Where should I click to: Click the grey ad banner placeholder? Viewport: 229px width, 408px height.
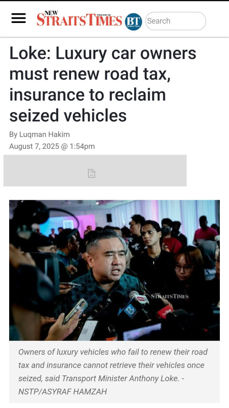95,170
